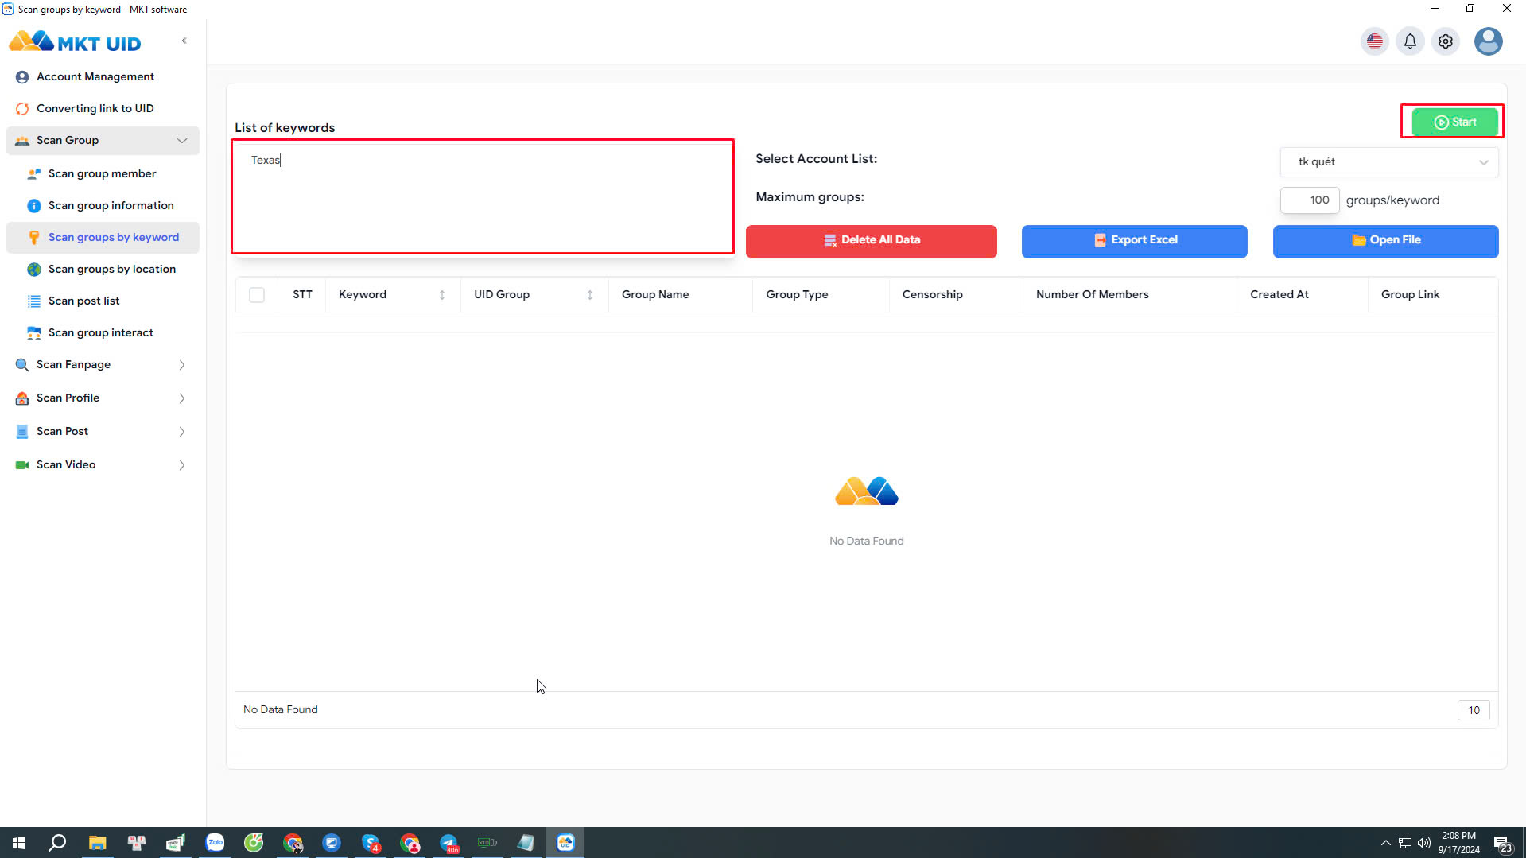Click the Number Of Members column header

click(x=1093, y=294)
